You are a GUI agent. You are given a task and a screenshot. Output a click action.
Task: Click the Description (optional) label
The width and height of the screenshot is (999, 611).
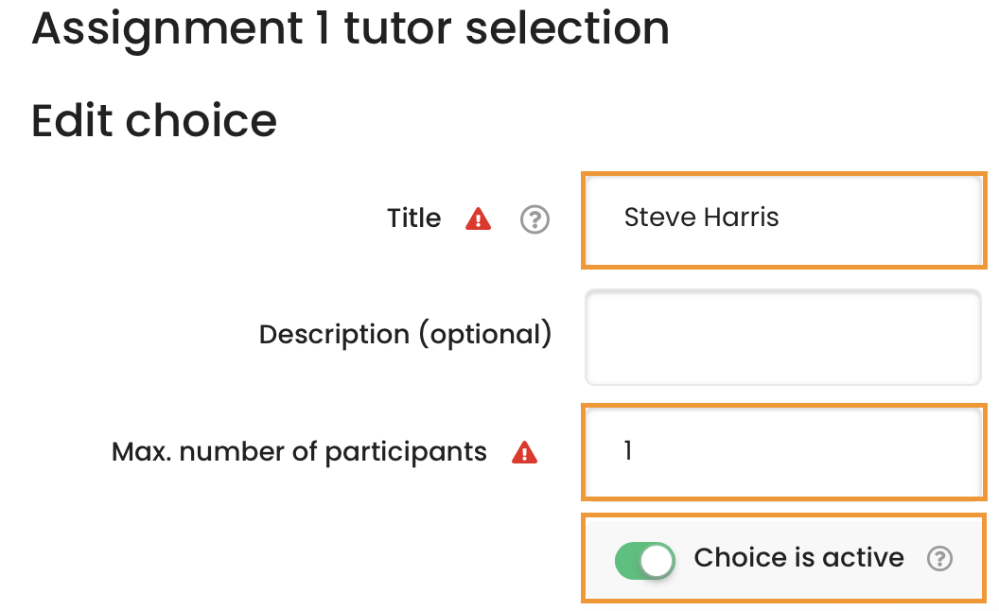click(x=405, y=335)
